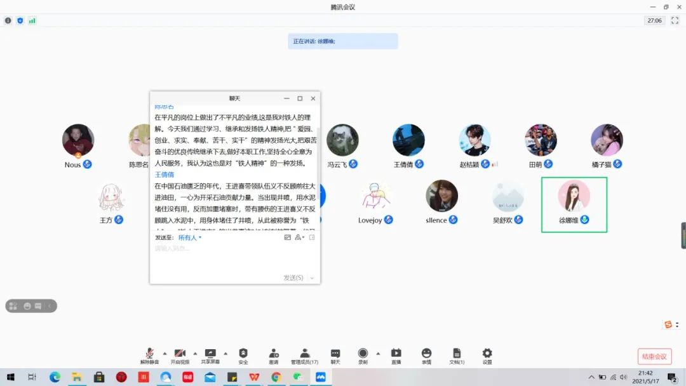Collapse the floating quick bar arrow
This screenshot has width=686, height=386.
pos(50,306)
